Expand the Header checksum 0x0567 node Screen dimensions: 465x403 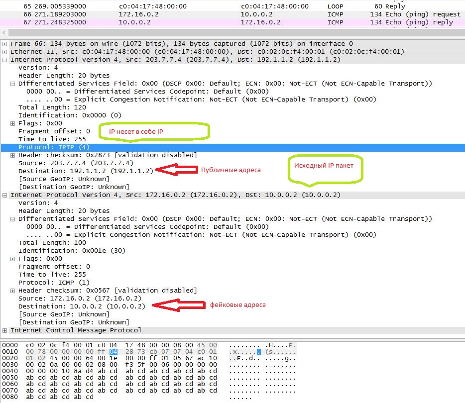pos(13,291)
